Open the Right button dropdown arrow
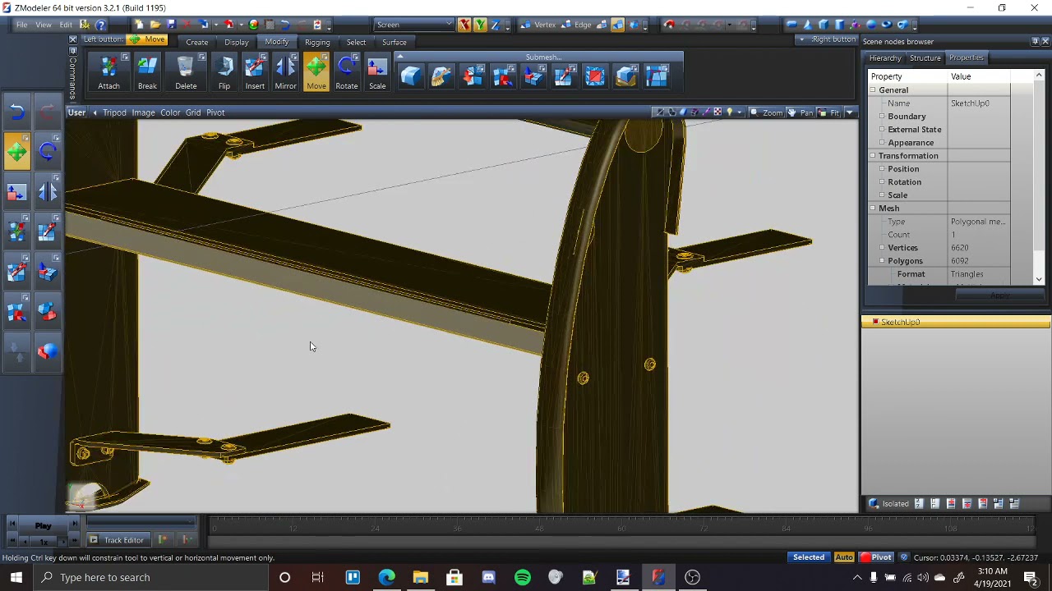Screen dimensions: 1052x591 (x=801, y=39)
